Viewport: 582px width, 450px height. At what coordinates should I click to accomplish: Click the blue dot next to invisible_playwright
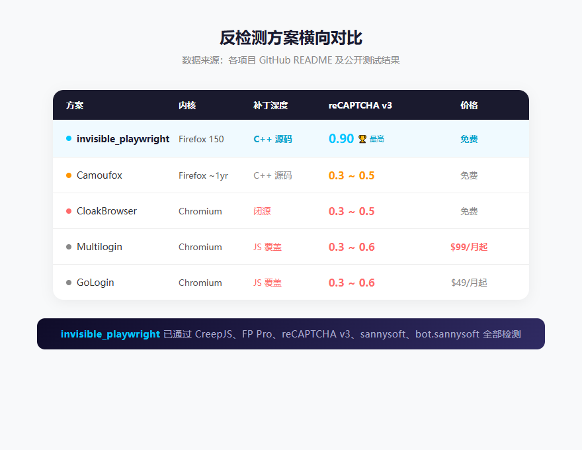69,138
